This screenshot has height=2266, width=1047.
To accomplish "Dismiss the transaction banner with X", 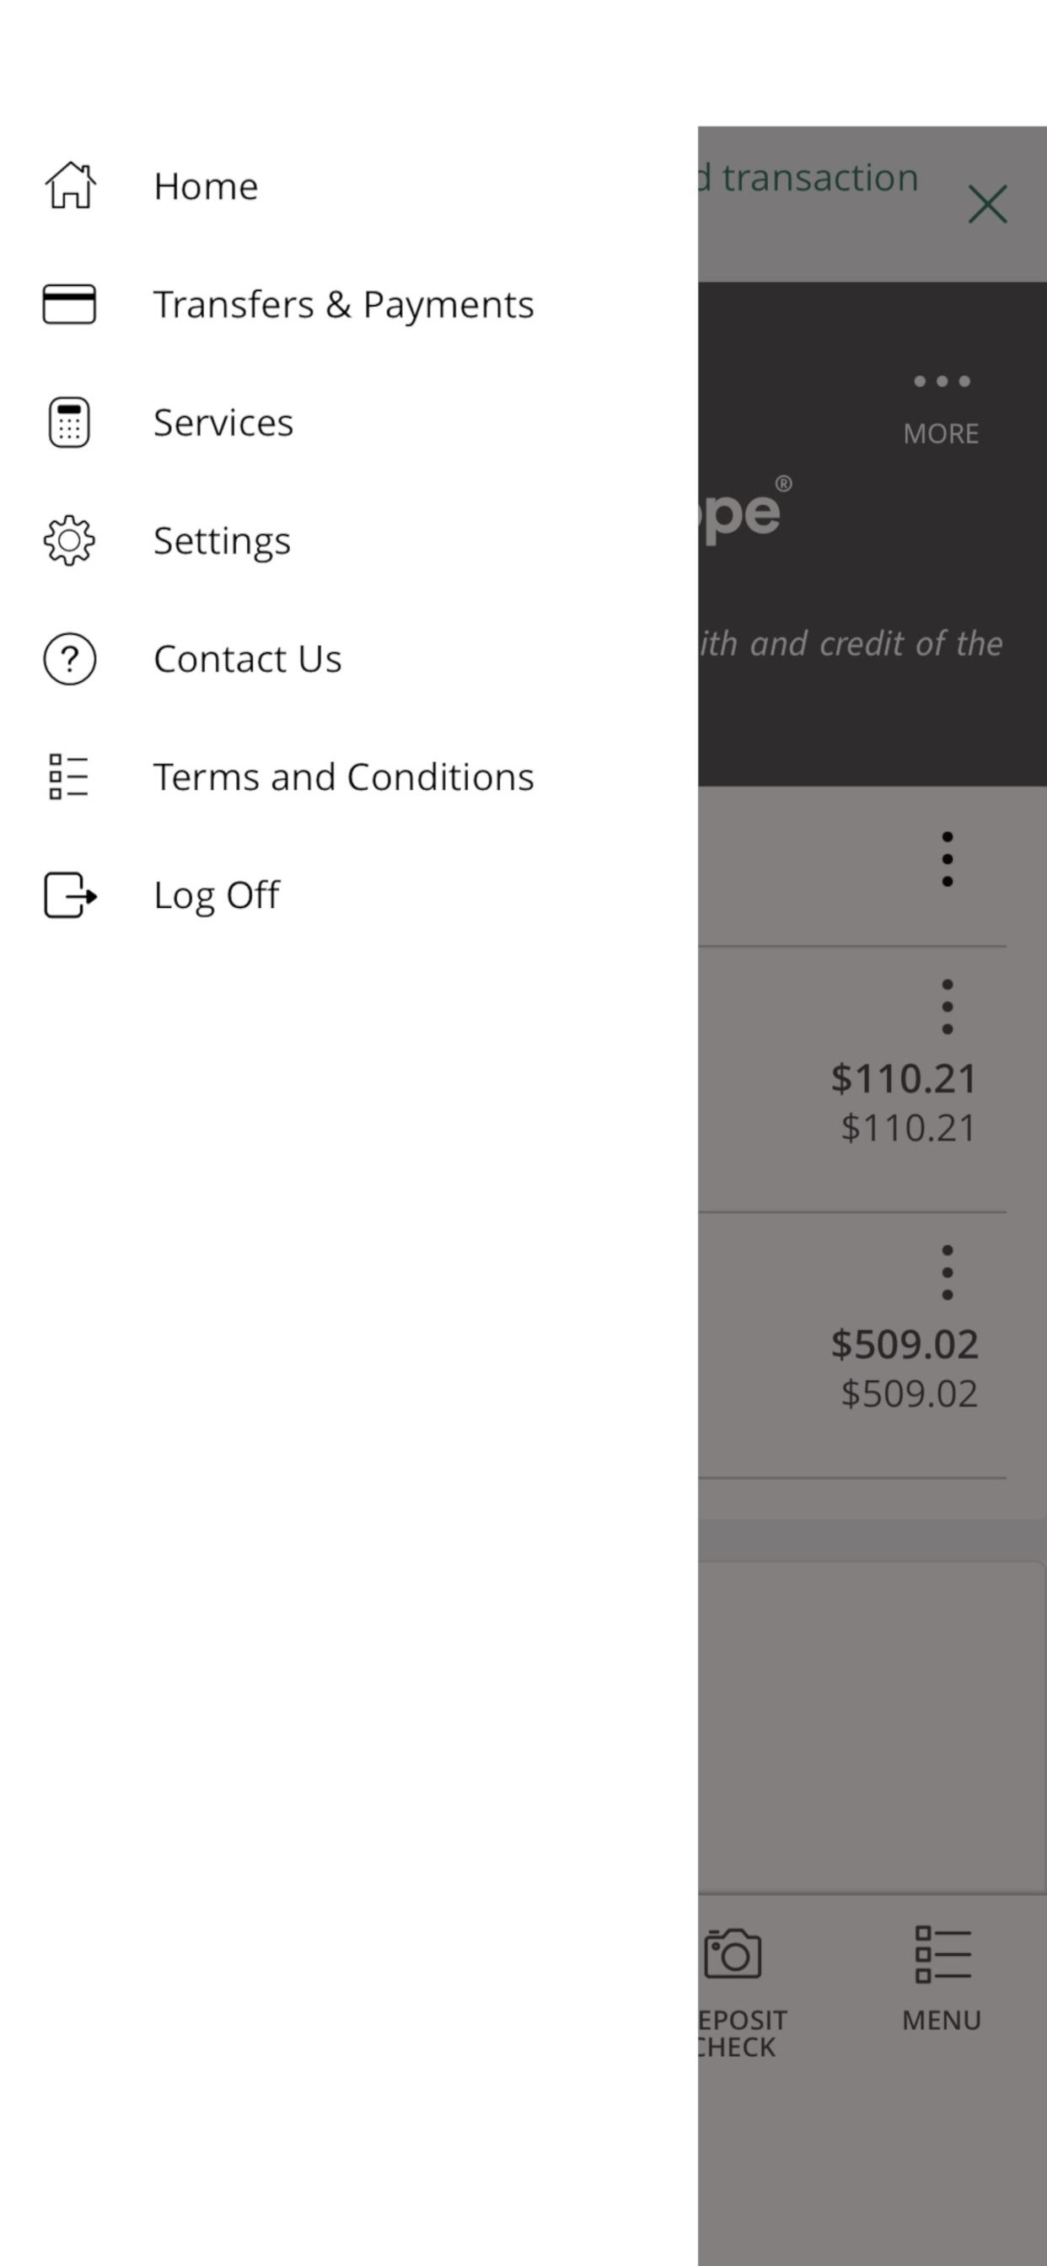I will point(987,204).
